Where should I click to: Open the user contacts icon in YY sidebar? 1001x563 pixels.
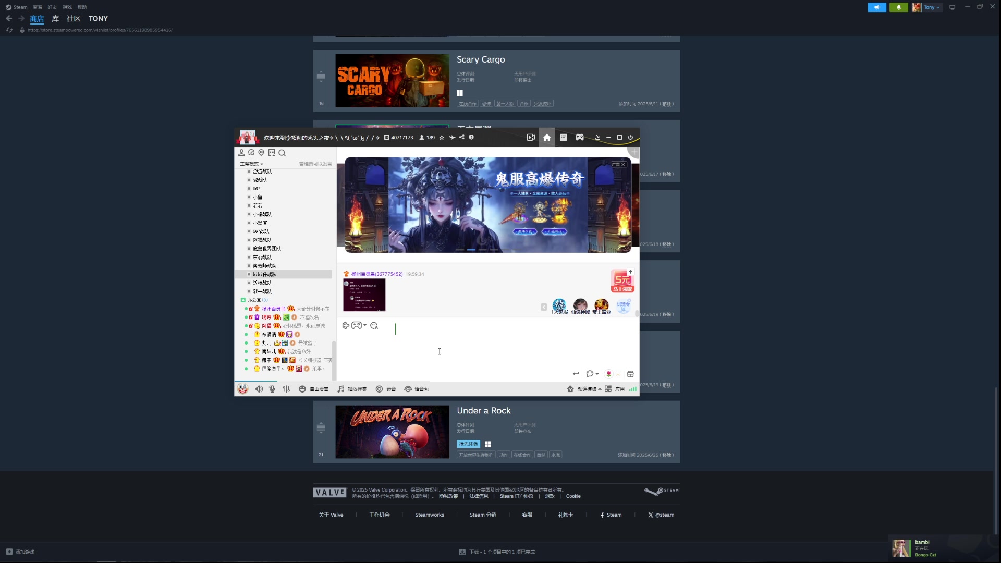point(241,153)
